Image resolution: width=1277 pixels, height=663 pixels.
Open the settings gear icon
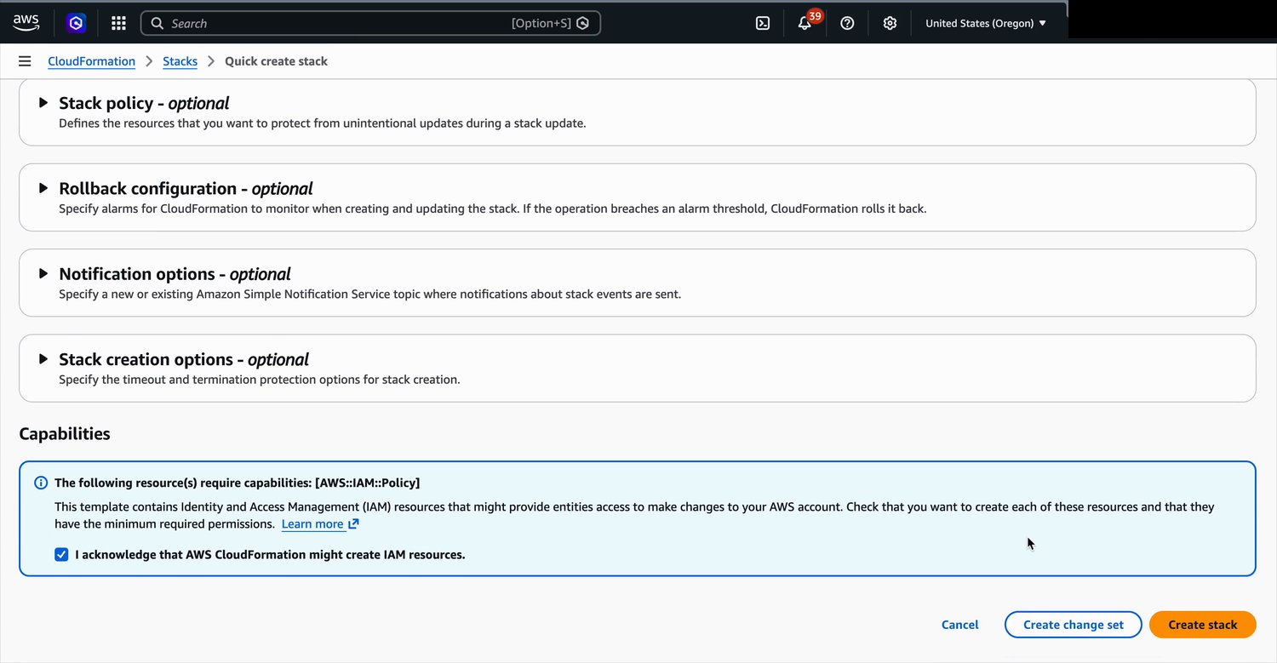point(890,23)
